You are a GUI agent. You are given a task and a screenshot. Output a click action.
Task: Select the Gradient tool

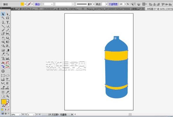7,50
